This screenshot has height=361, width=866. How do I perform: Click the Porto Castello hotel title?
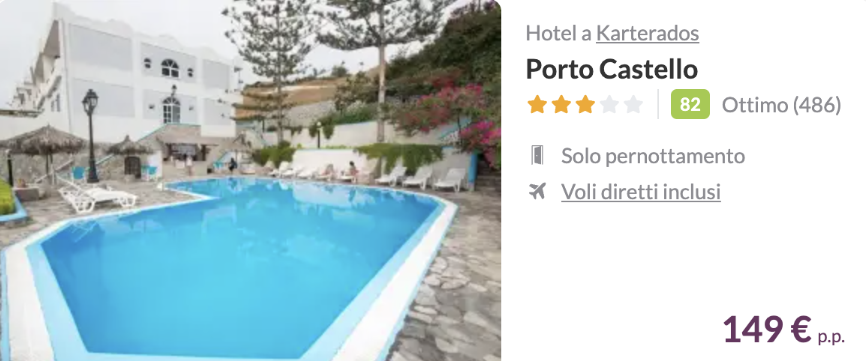[612, 70]
